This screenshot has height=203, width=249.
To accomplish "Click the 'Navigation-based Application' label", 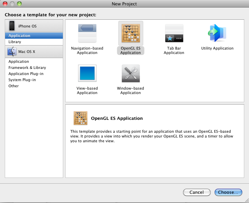I will click(x=87, y=51).
